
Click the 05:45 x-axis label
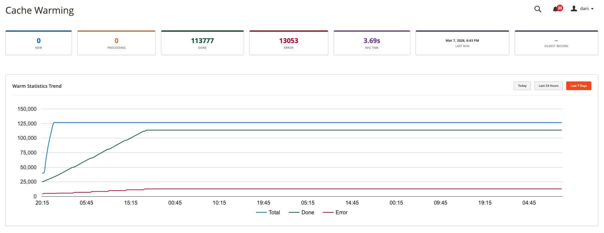pyautogui.click(x=86, y=203)
